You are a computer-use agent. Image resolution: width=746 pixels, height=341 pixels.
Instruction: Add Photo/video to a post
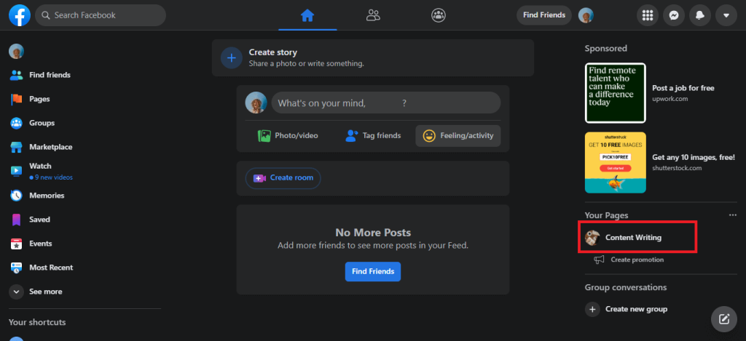pos(288,136)
